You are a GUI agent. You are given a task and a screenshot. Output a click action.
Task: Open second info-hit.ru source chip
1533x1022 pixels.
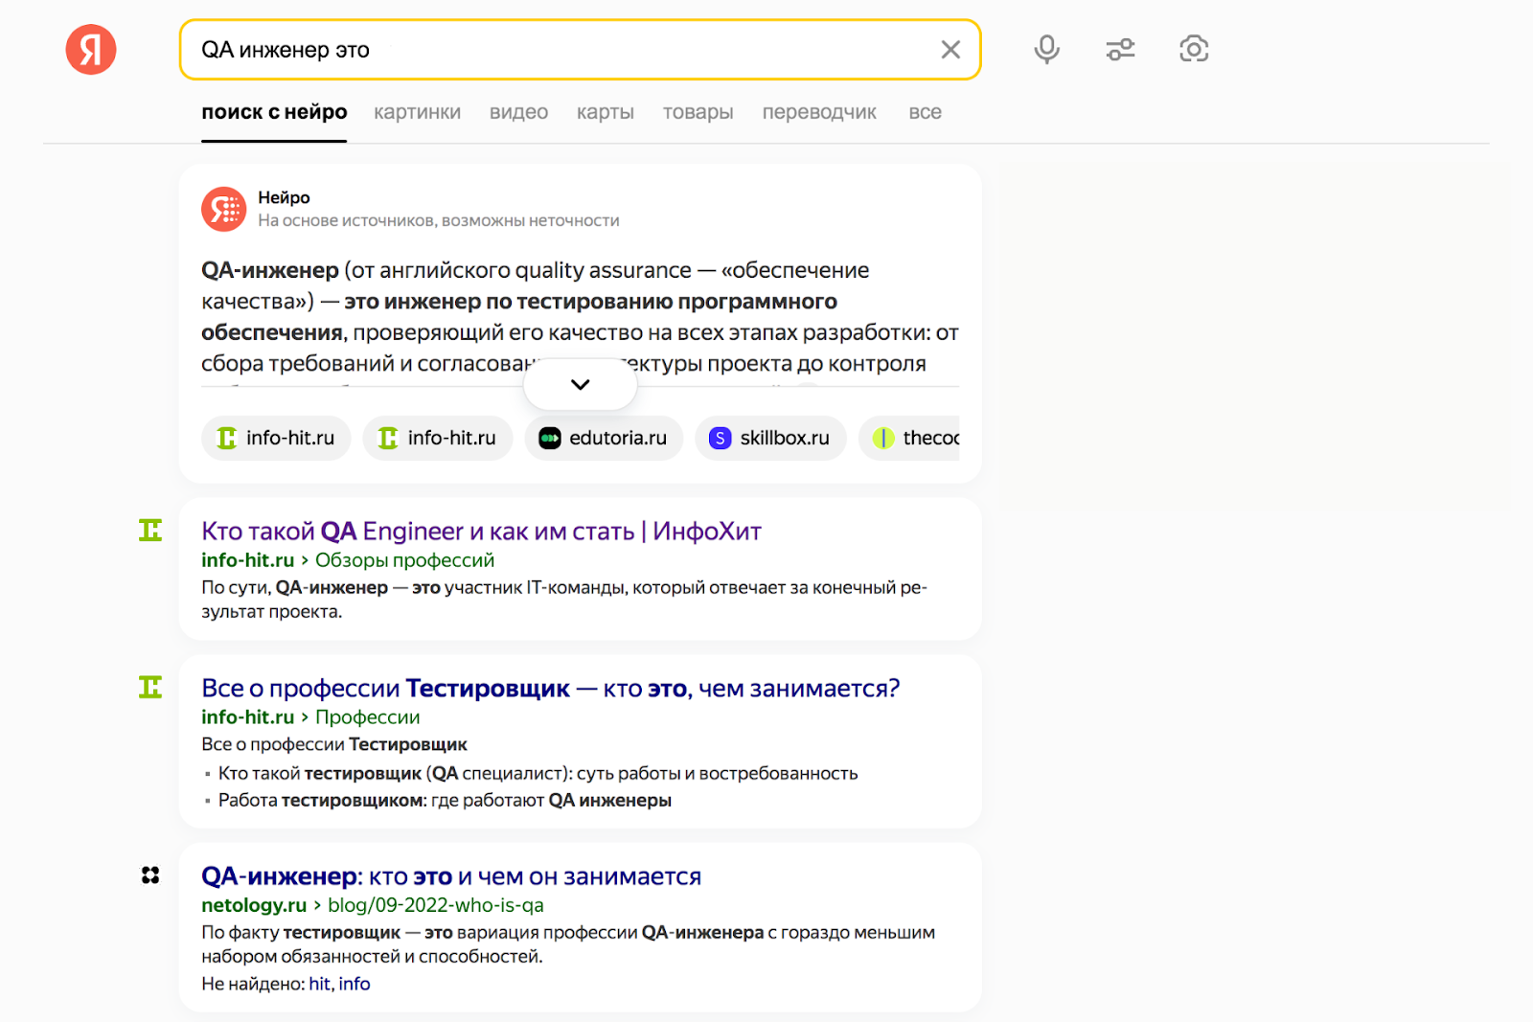click(438, 438)
